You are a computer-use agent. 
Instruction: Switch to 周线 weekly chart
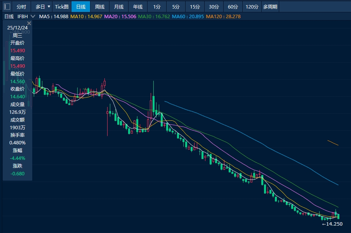coord(100,7)
